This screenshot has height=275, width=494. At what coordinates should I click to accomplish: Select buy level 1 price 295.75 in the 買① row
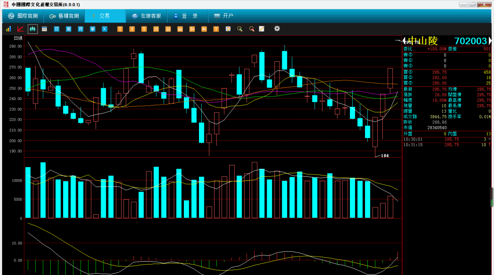439,72
